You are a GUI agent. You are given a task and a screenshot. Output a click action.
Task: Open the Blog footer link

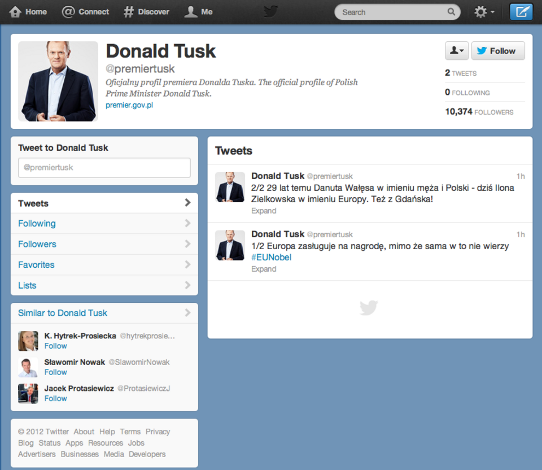(26, 443)
